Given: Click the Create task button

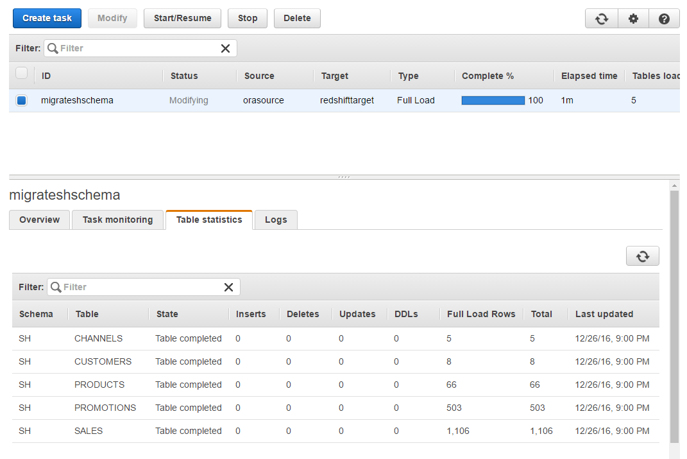Looking at the screenshot, I should [47, 18].
